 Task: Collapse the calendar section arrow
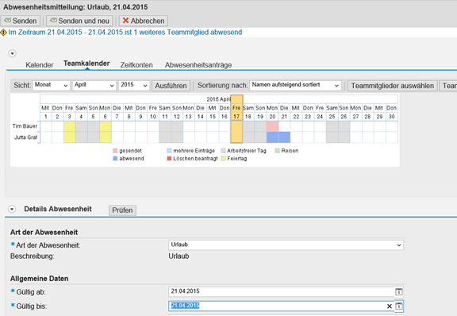12,53
